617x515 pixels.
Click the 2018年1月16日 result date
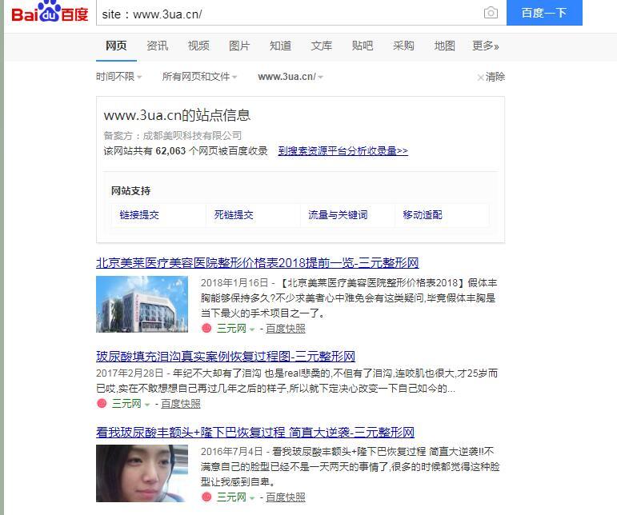pyautogui.click(x=234, y=282)
